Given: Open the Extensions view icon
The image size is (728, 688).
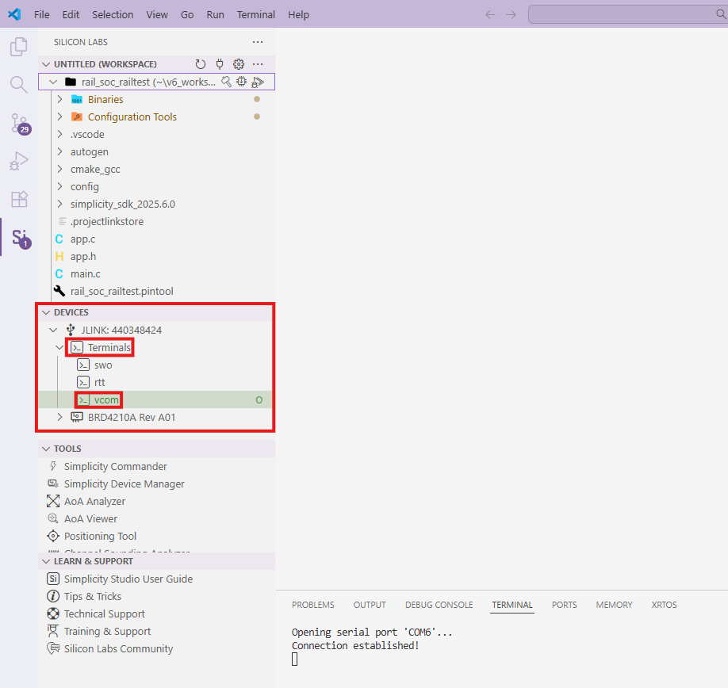Looking at the screenshot, I should coord(17,199).
